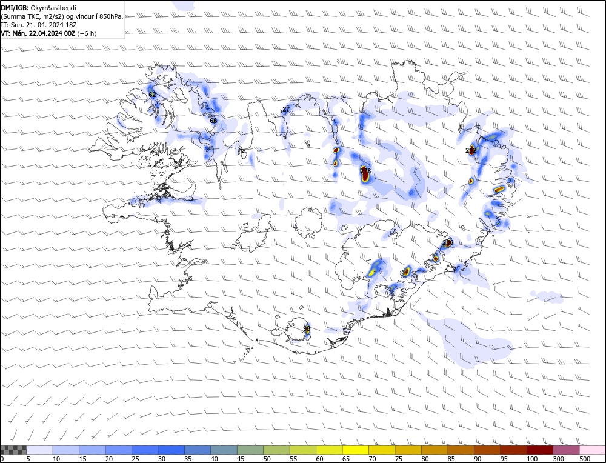Image resolution: width=606 pixels, height=463 pixels.
Task: Click the '278' turbulence peak label
Action: click(365, 171)
